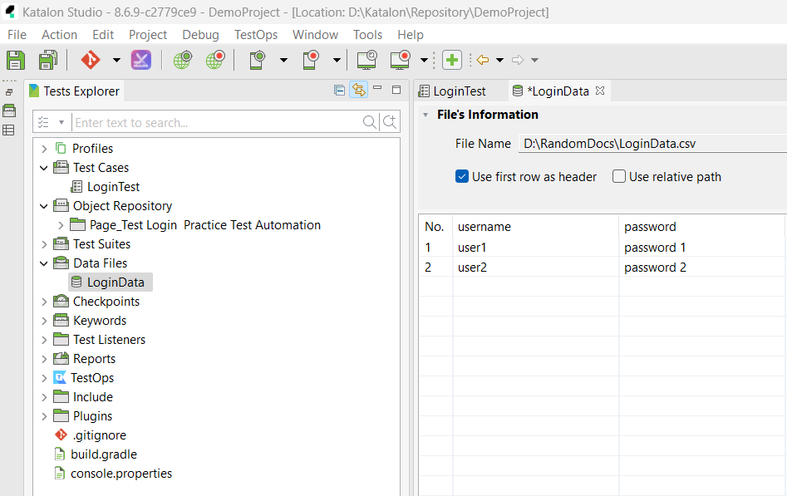Open console.properties file
Viewport: 787px width, 496px height.
(x=121, y=474)
